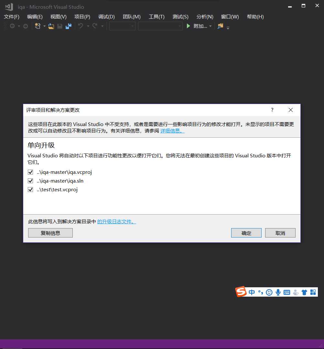Open the 项目(P) menu
This screenshot has height=349, width=324.
(x=82, y=17)
